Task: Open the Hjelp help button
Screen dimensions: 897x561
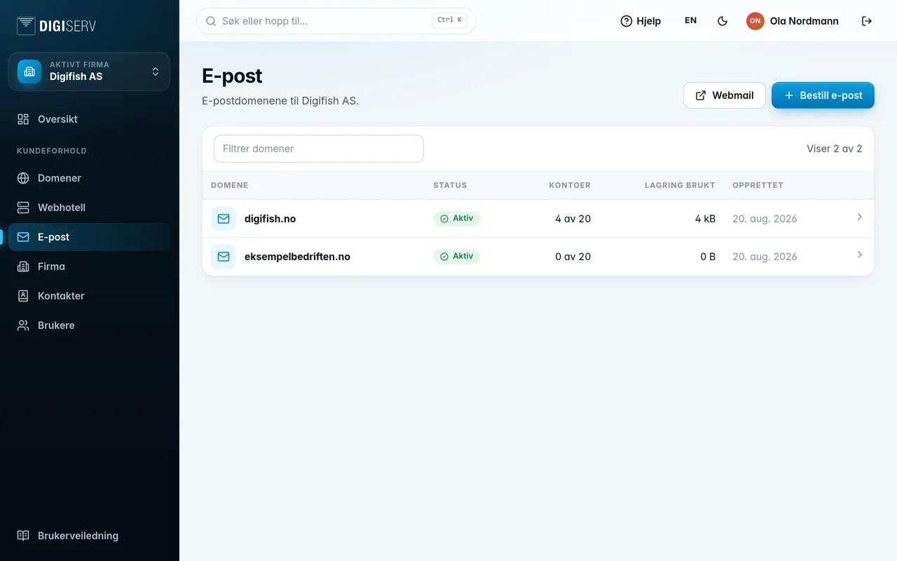Action: 641,21
